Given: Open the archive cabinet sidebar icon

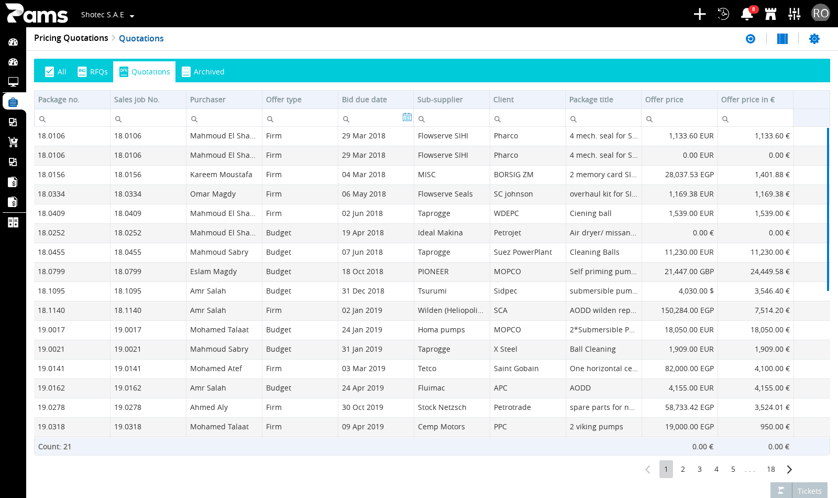Looking at the screenshot, I should pyautogui.click(x=13, y=222).
